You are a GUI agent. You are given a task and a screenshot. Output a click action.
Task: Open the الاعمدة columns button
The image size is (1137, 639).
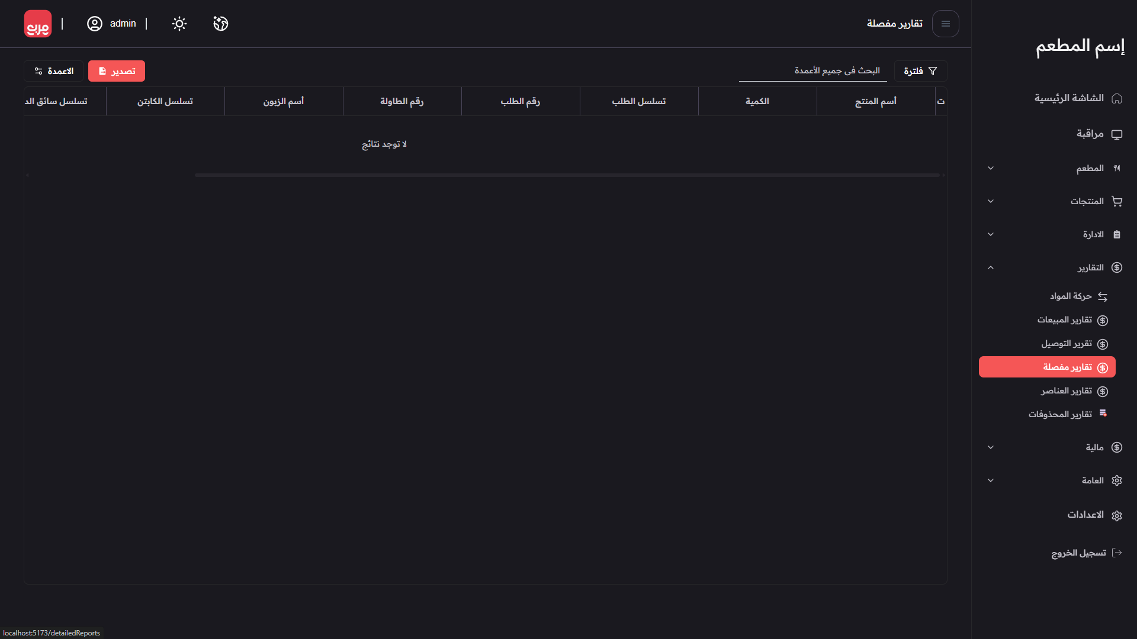click(x=54, y=71)
